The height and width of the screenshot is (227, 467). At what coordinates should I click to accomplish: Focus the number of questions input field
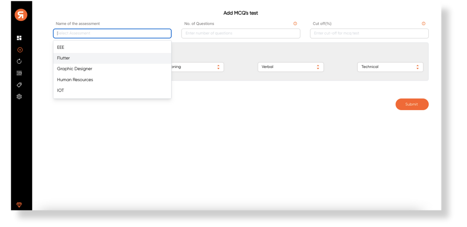point(241,33)
